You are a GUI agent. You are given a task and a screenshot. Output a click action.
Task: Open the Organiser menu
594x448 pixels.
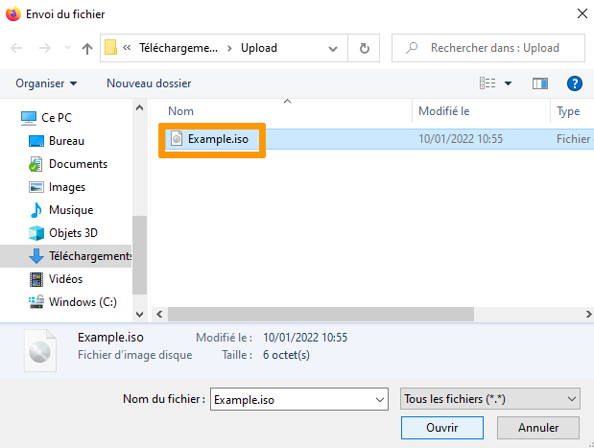pyautogui.click(x=46, y=83)
